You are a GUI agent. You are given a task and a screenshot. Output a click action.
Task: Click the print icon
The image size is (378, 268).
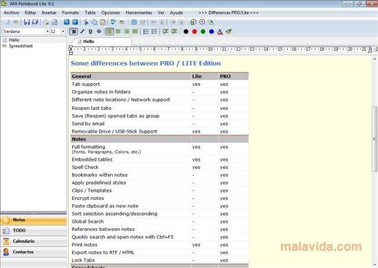tap(46, 22)
